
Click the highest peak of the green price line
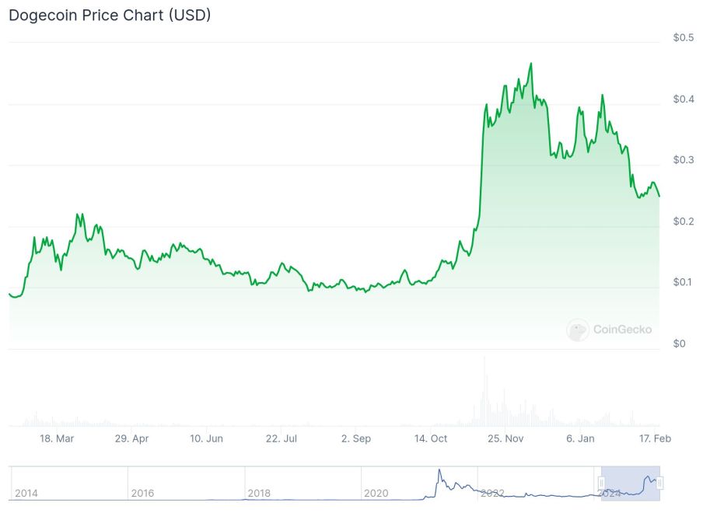pos(530,64)
